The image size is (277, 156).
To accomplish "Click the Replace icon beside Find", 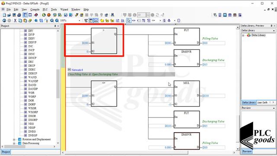I will pyautogui.click(x=41, y=20).
